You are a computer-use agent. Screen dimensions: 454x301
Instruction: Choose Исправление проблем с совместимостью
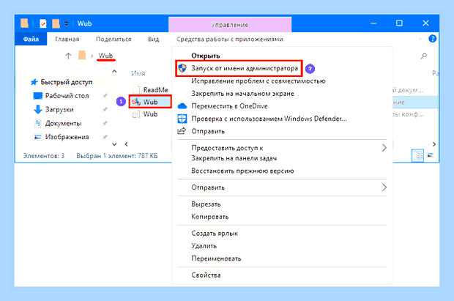[x=283, y=81]
